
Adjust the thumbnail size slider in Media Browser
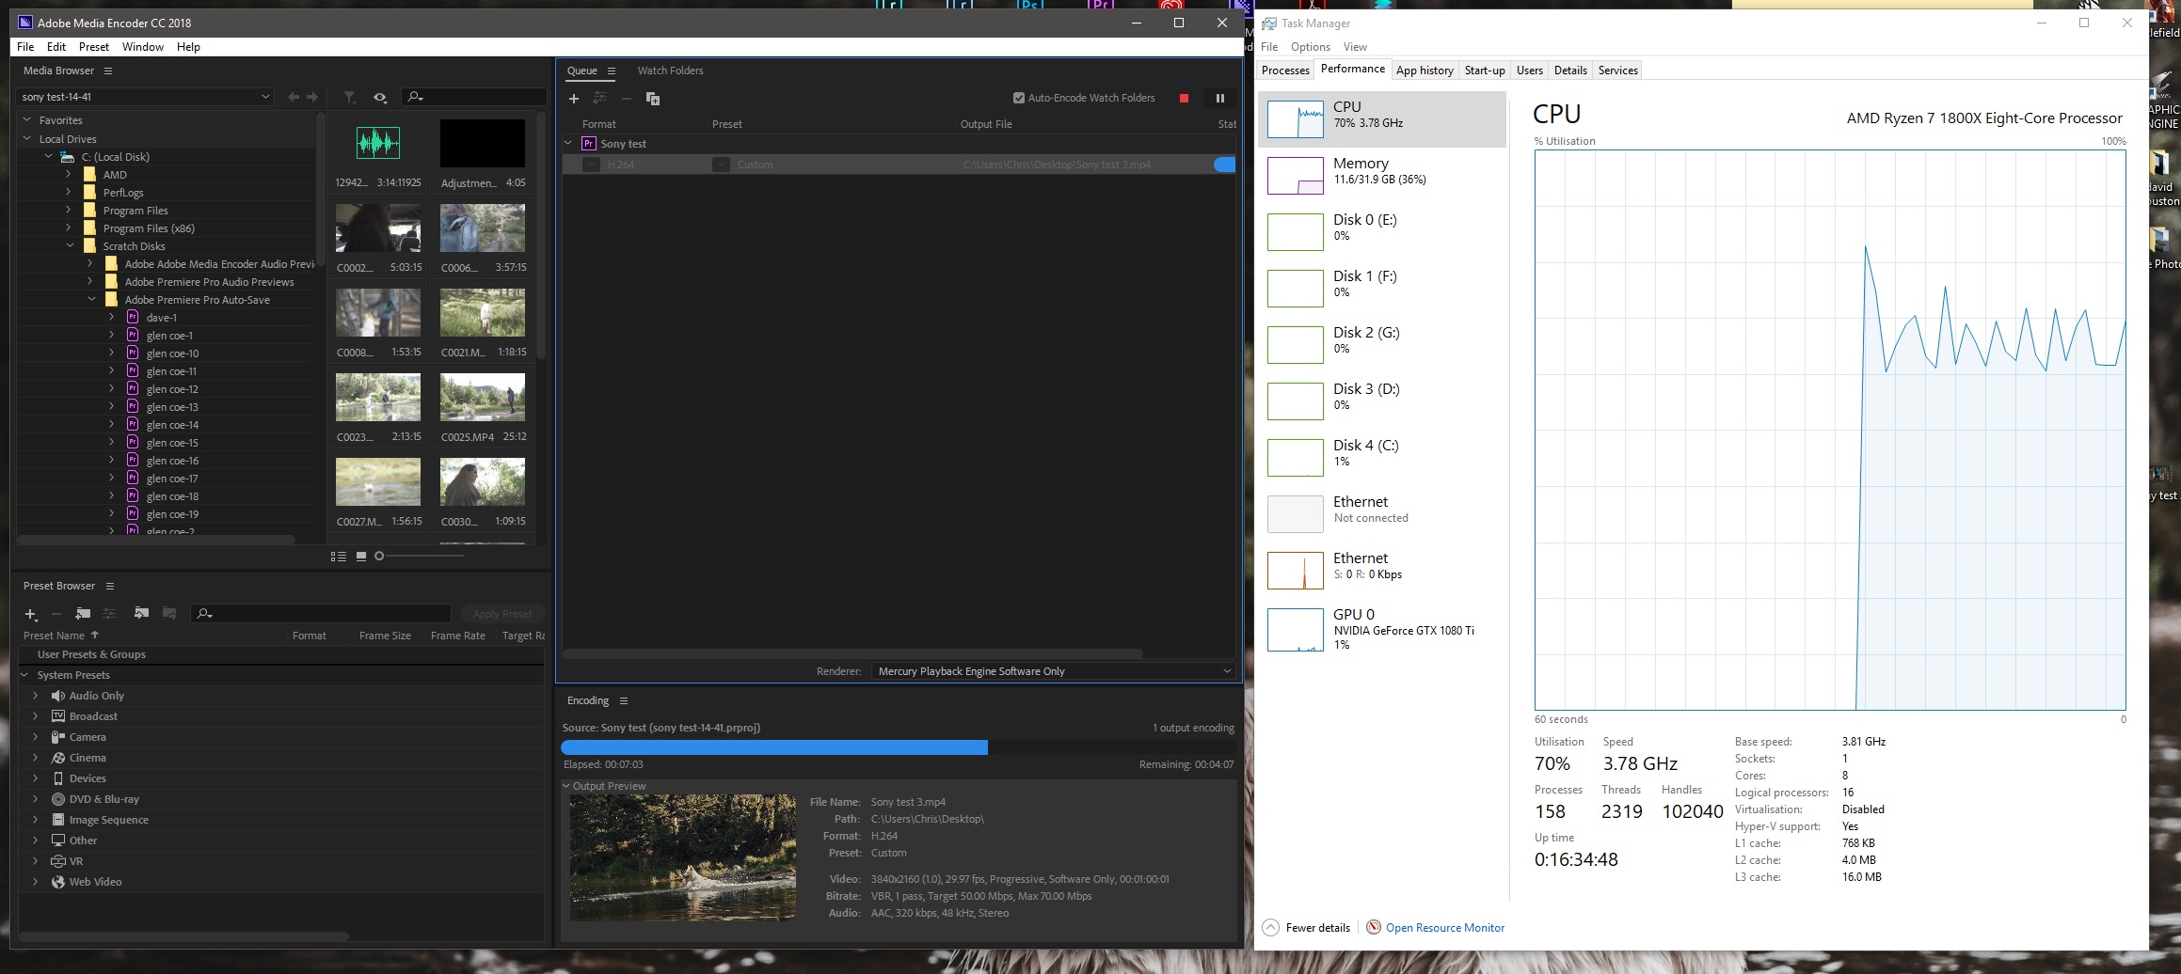pos(379,556)
